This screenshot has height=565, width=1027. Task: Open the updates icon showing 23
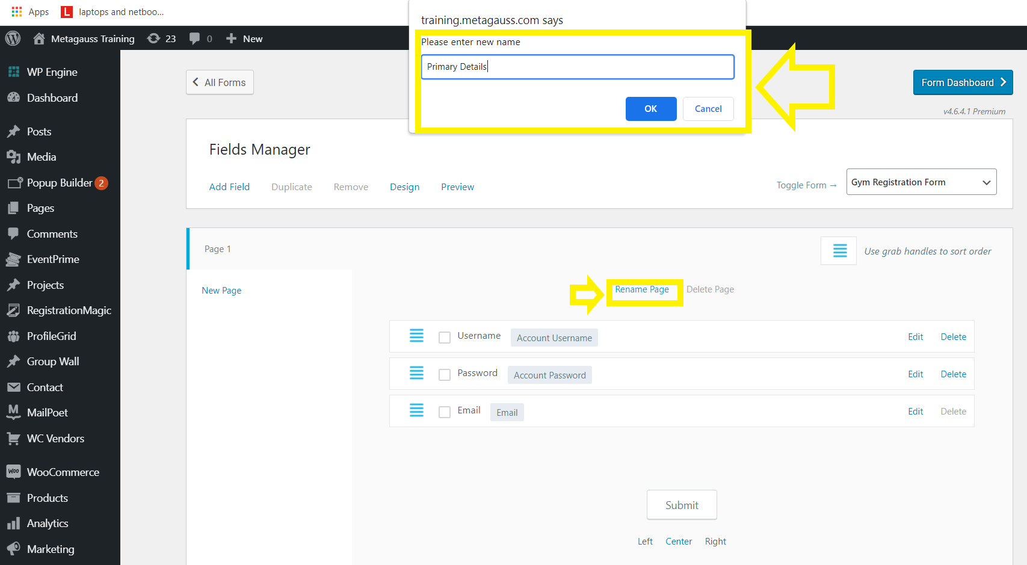154,39
